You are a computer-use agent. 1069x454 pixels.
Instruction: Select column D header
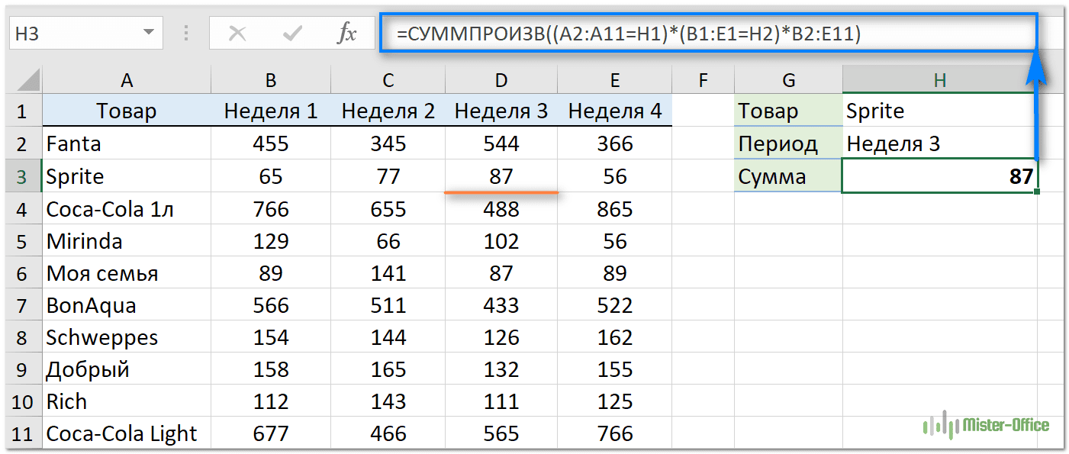[501, 79]
